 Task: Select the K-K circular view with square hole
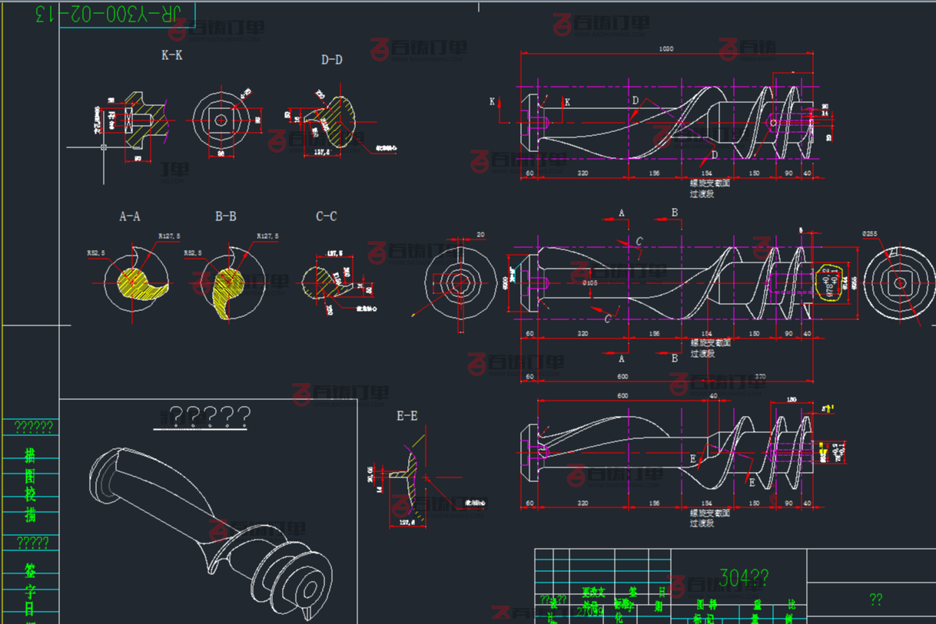(221, 119)
